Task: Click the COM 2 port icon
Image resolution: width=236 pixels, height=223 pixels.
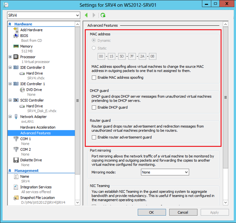Action: click(16, 149)
